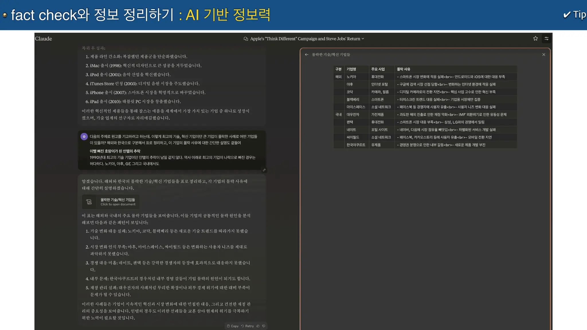Give thumbs up to the response
Image resolution: width=587 pixels, height=330 pixels.
point(258,326)
